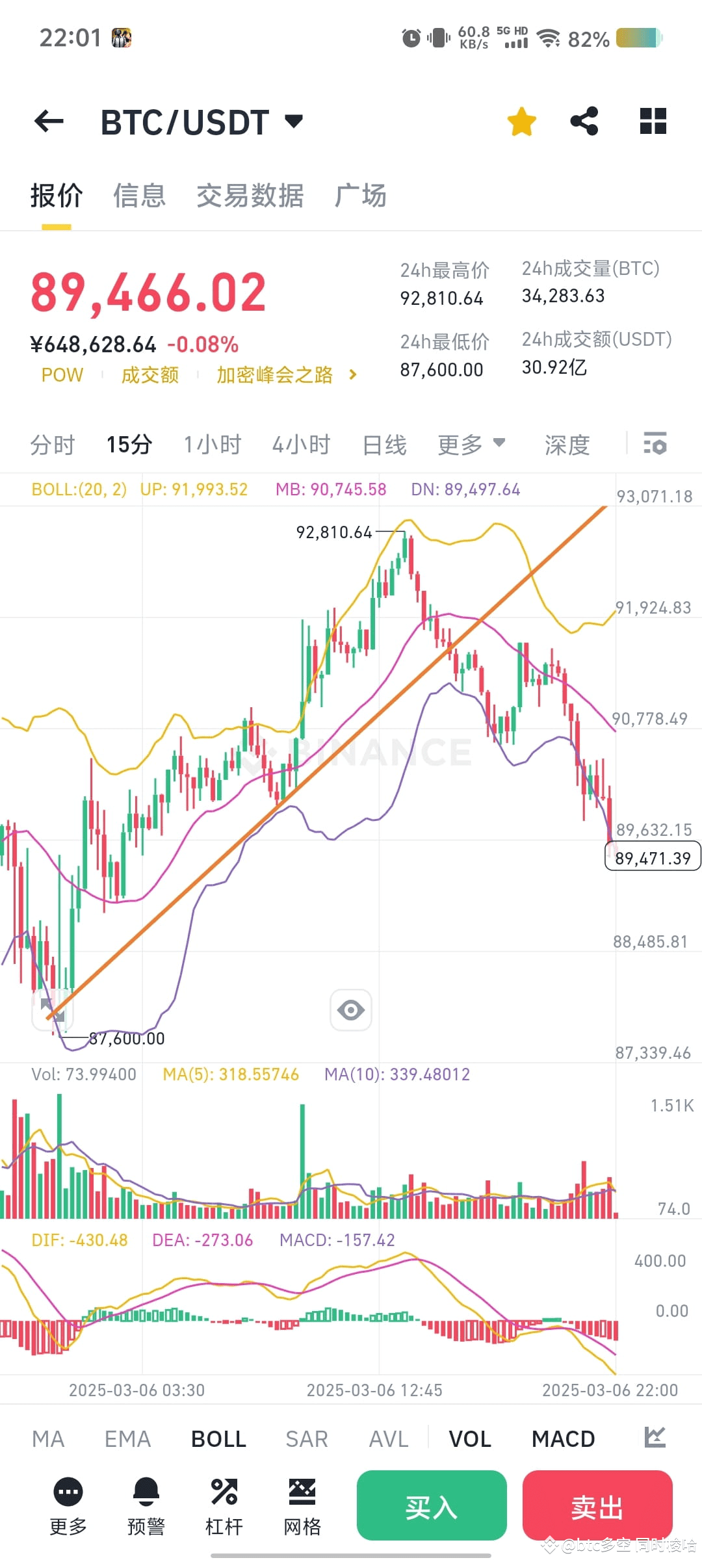The image size is (702, 1560).
Task: Open the share options
Action: click(584, 121)
